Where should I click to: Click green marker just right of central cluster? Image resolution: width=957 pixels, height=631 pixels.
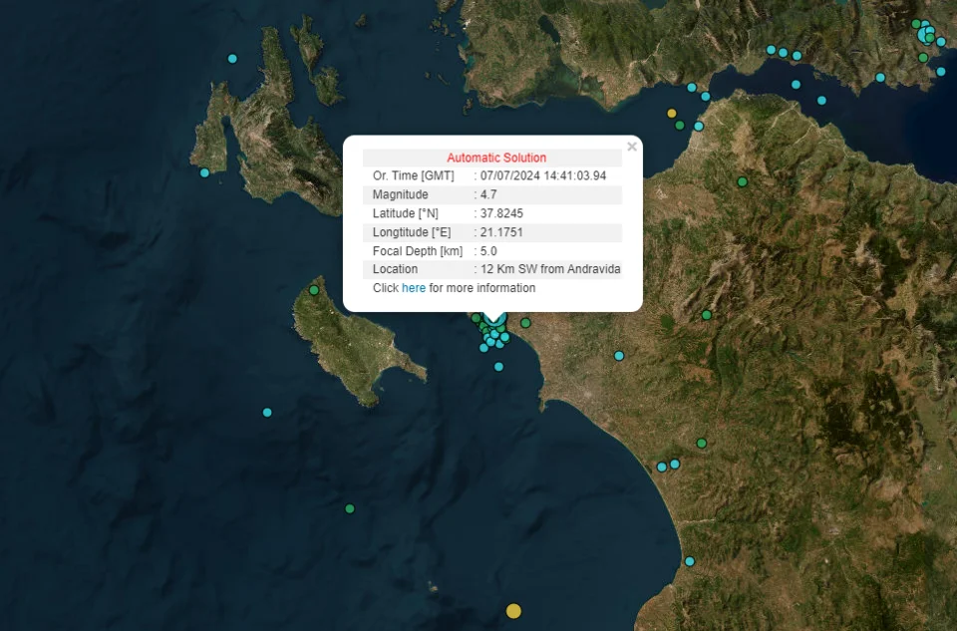click(525, 323)
